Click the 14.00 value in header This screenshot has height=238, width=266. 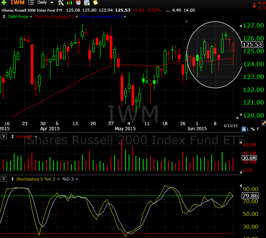189,10
